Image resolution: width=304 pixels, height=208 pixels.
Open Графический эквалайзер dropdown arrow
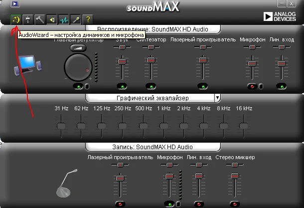tap(217, 98)
